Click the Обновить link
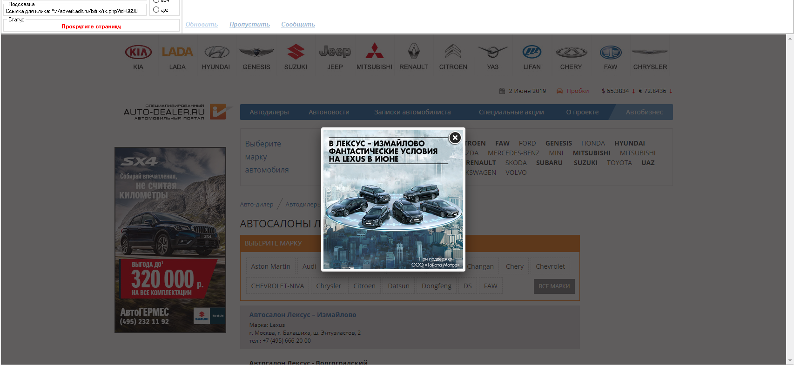Screen dimensions: 794x365 pyautogui.click(x=202, y=24)
